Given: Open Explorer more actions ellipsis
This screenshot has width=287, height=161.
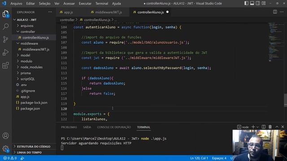Looking at the screenshot, I should click(x=50, y=12).
